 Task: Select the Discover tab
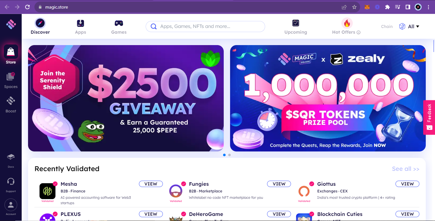40,26
